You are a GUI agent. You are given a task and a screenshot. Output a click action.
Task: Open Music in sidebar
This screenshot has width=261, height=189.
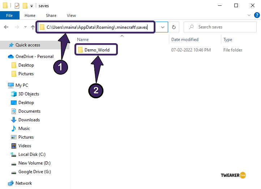(24, 129)
